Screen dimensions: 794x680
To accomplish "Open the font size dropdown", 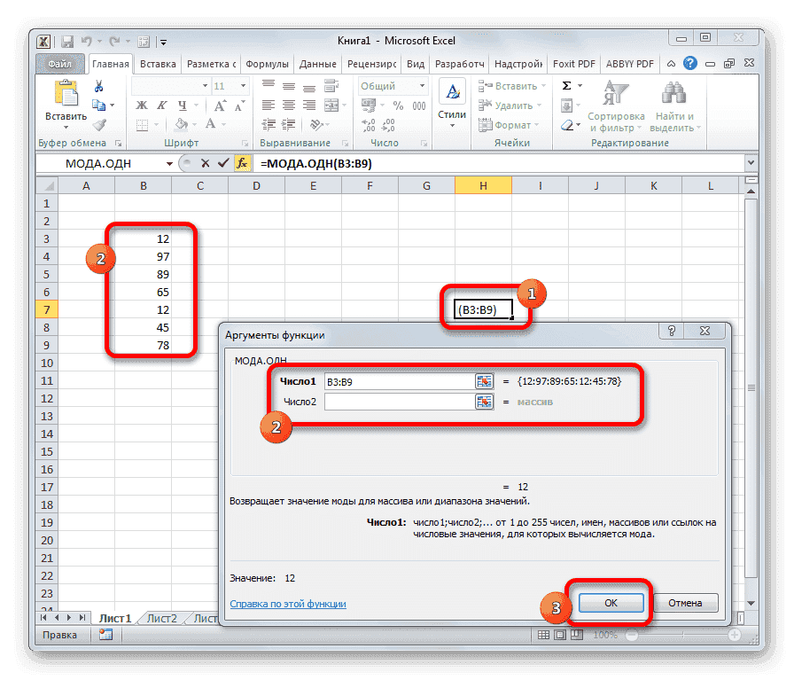I will (x=243, y=85).
